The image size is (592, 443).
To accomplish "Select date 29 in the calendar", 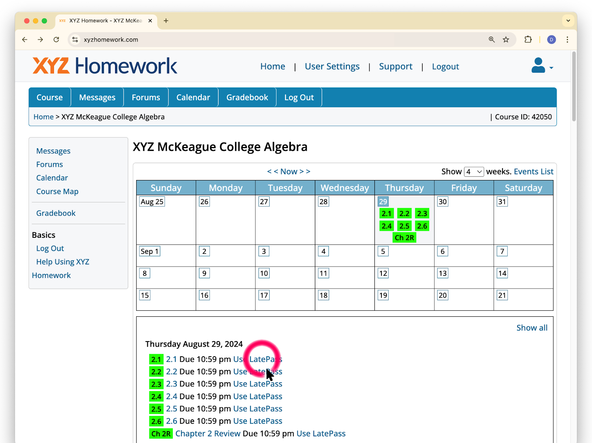I will (x=383, y=202).
